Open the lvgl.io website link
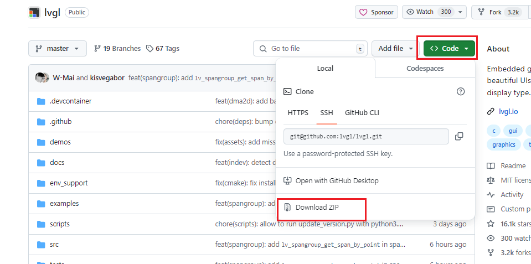 (508, 112)
